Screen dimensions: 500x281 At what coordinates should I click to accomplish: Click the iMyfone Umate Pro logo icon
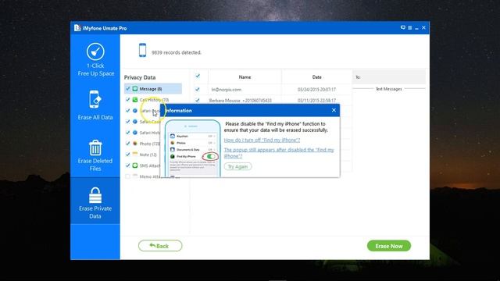[77, 28]
